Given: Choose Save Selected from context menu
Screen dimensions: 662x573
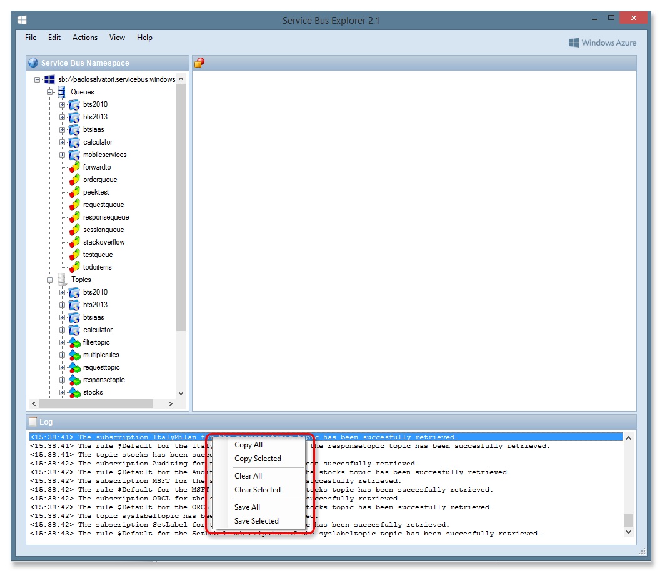Looking at the screenshot, I should pyautogui.click(x=258, y=521).
